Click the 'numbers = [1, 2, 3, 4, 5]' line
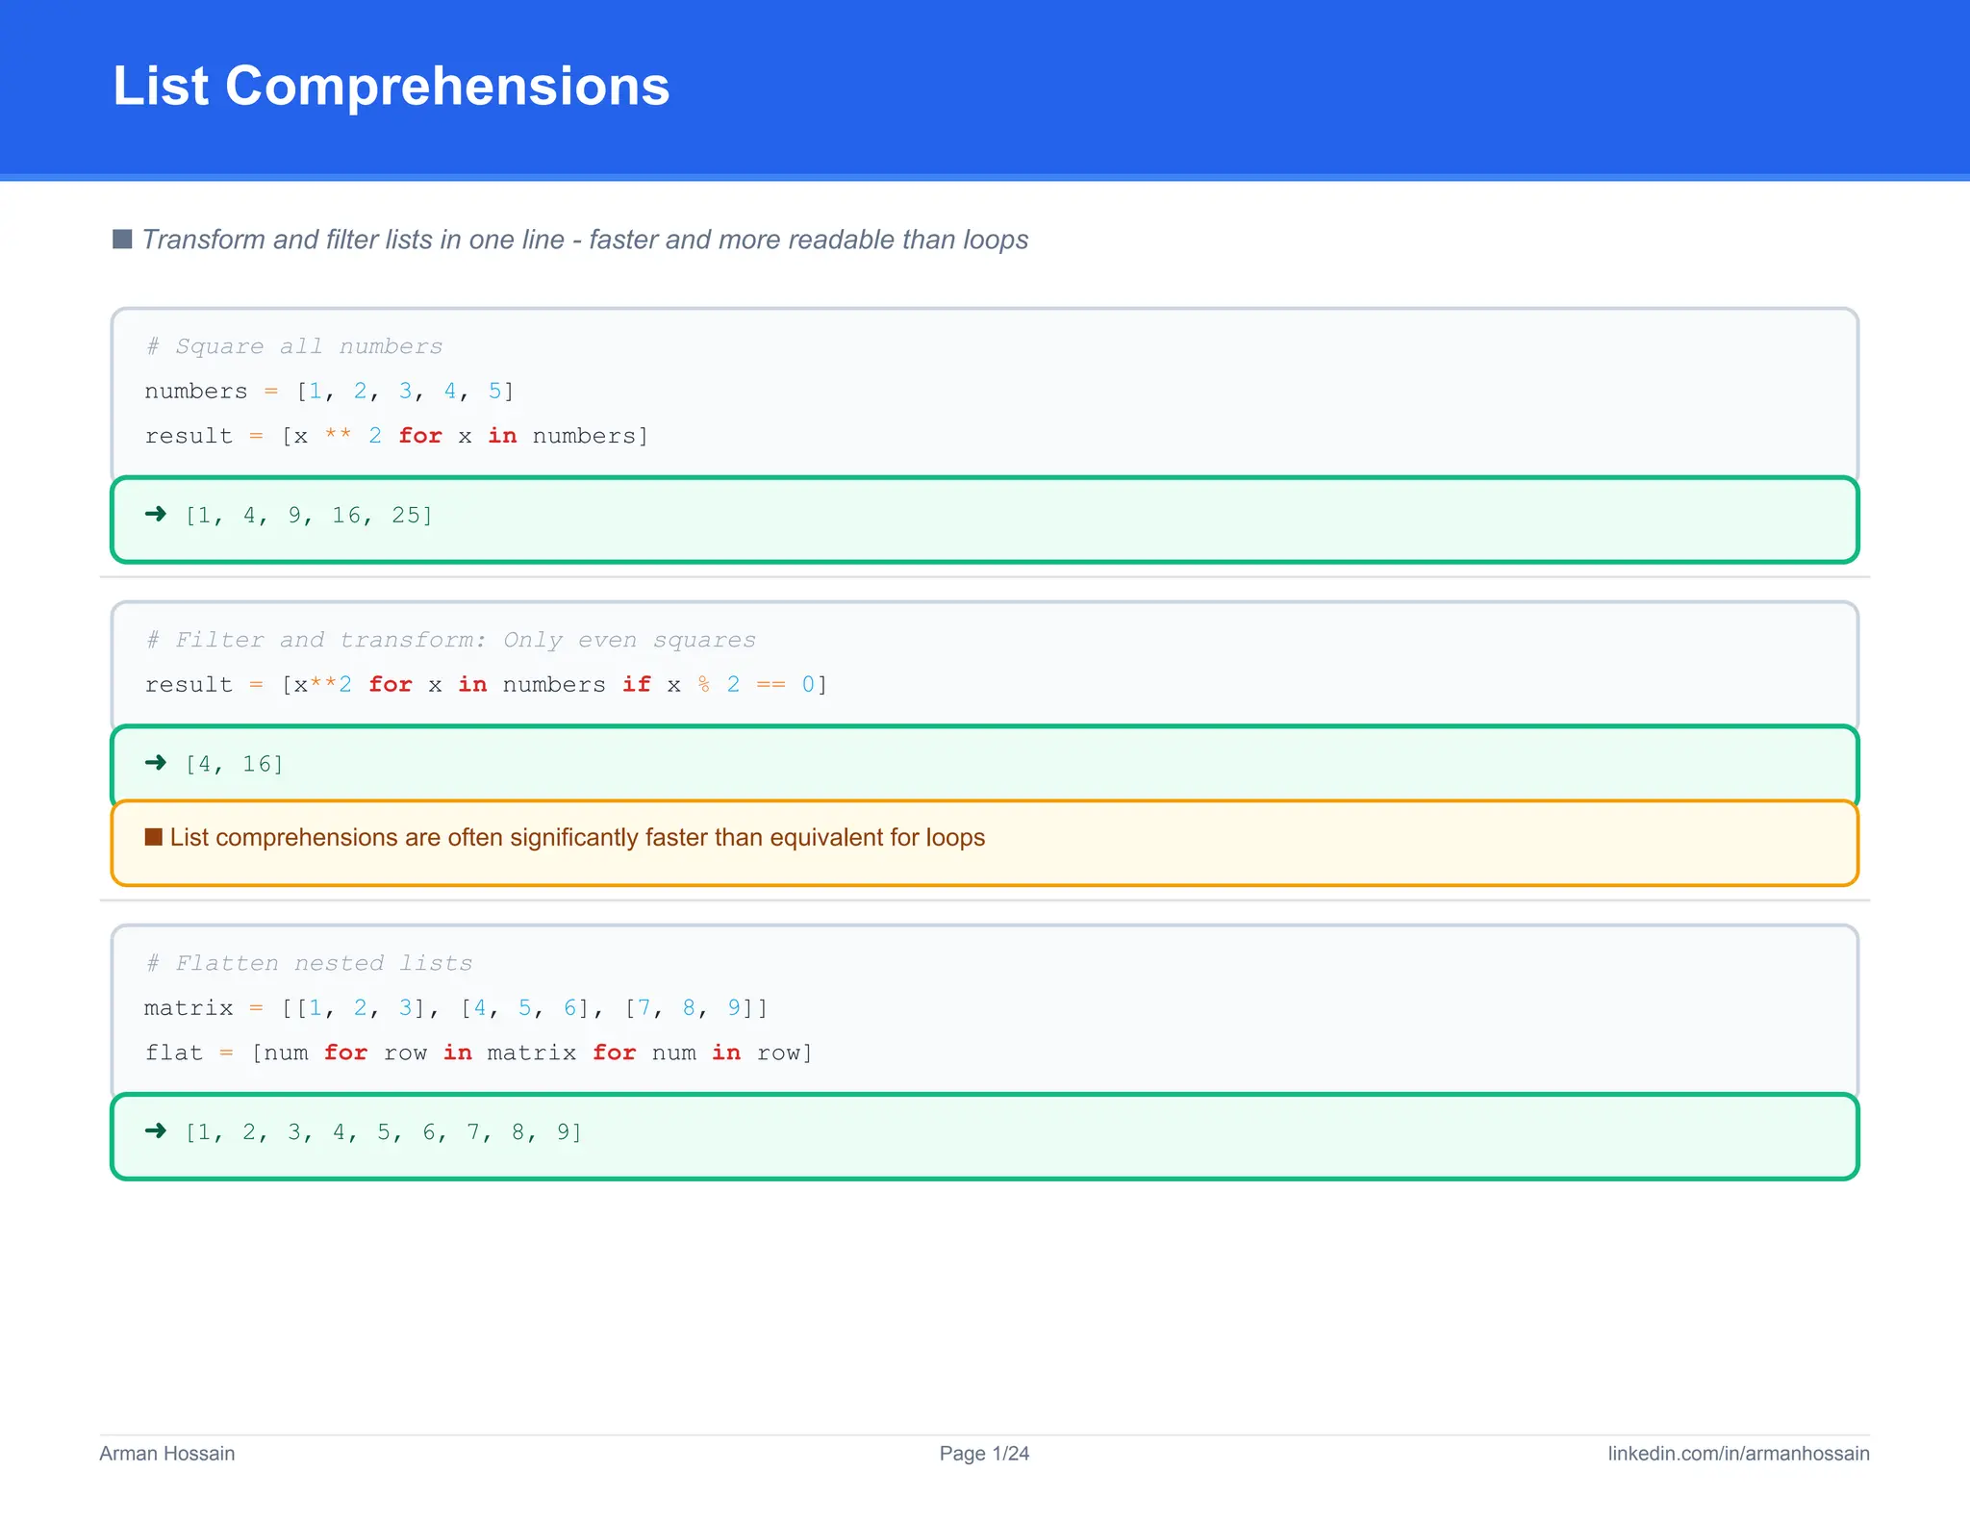Screen dimensions: 1970x1522 click(329, 391)
